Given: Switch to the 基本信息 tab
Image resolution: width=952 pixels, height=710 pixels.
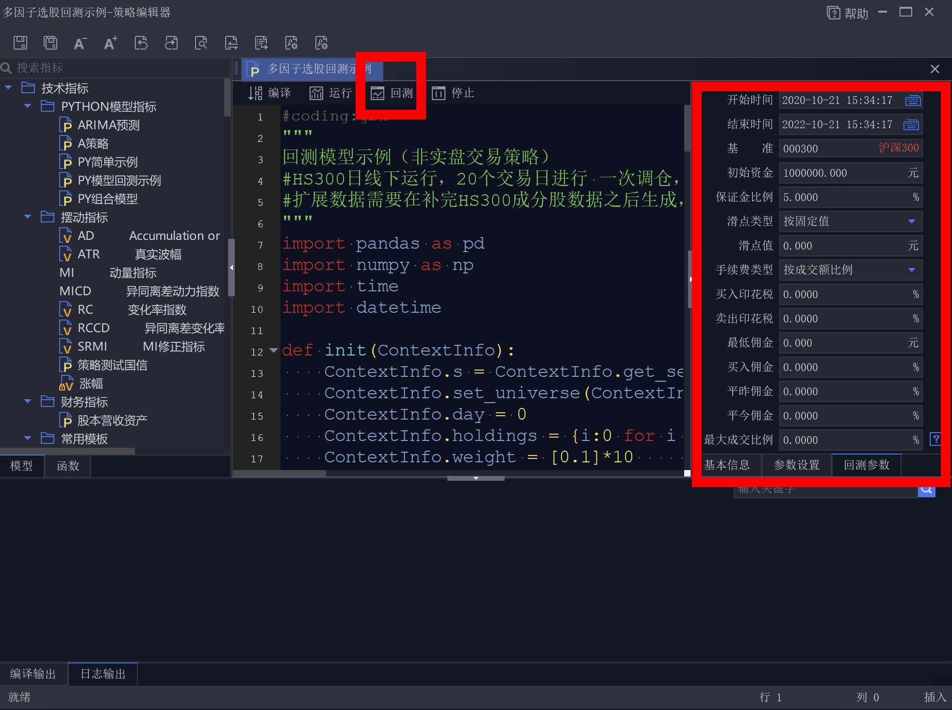Looking at the screenshot, I should [729, 465].
